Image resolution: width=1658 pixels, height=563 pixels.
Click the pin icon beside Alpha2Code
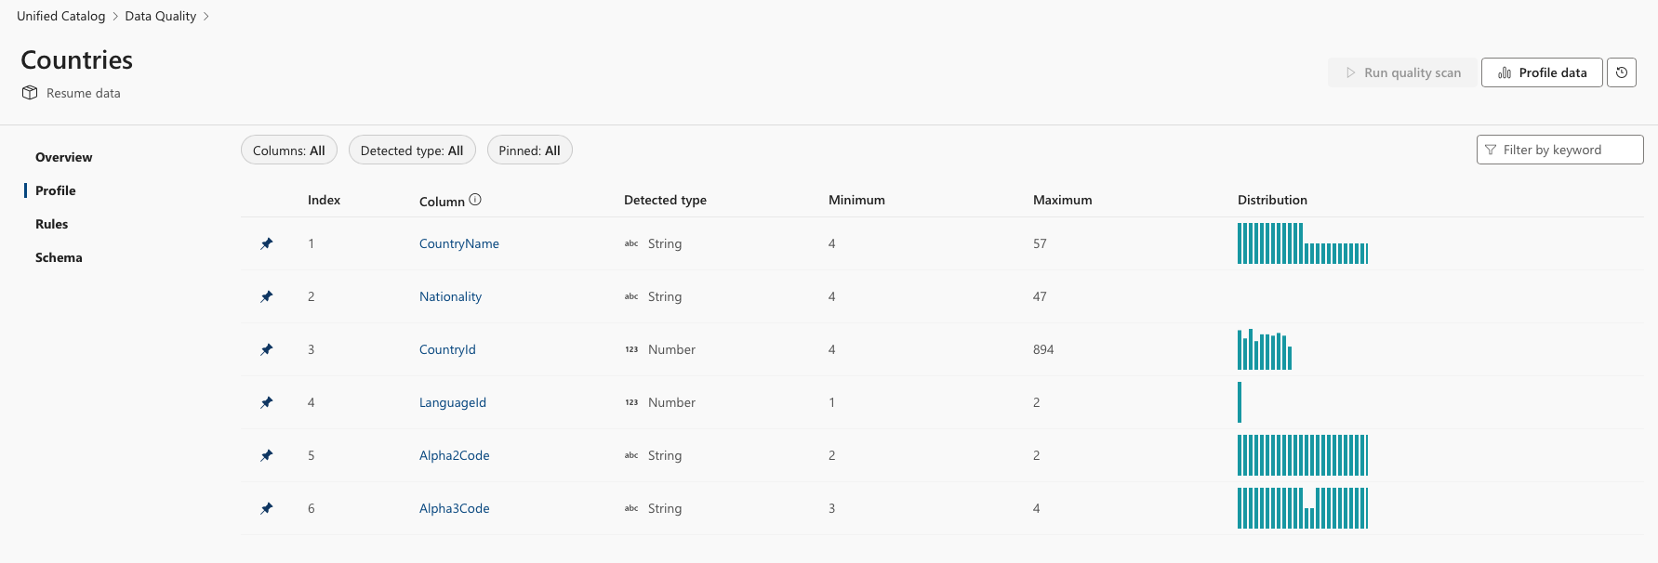click(267, 455)
